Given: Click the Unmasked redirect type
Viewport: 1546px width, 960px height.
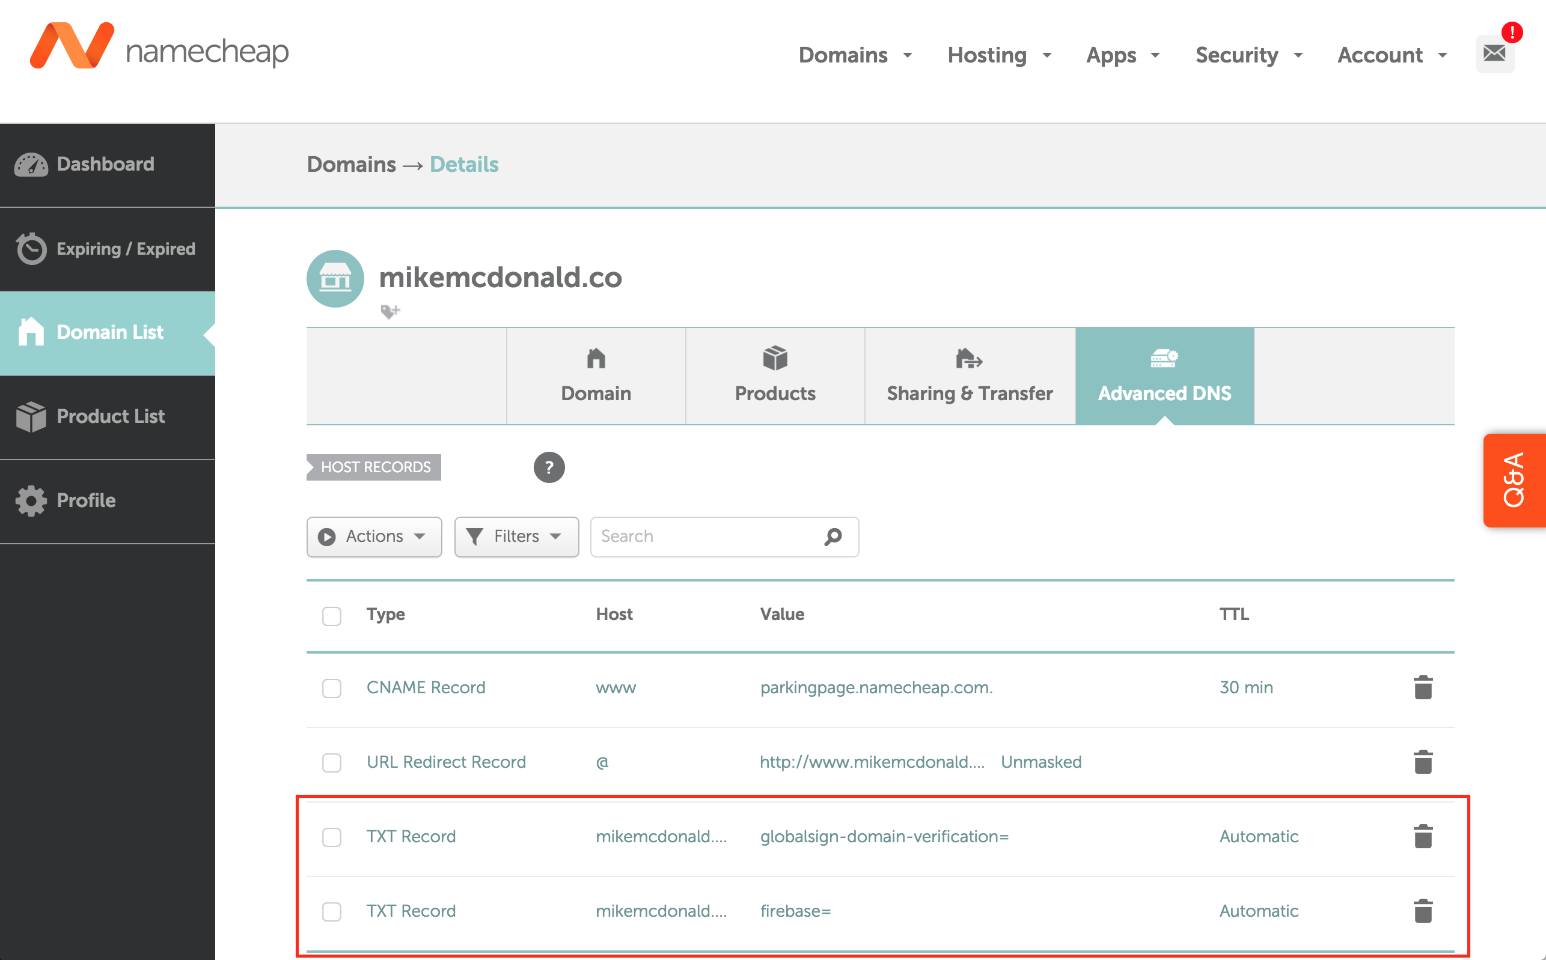Looking at the screenshot, I should tap(1041, 762).
